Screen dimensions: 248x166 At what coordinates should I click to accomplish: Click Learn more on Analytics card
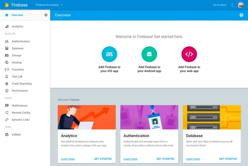(x=68, y=159)
